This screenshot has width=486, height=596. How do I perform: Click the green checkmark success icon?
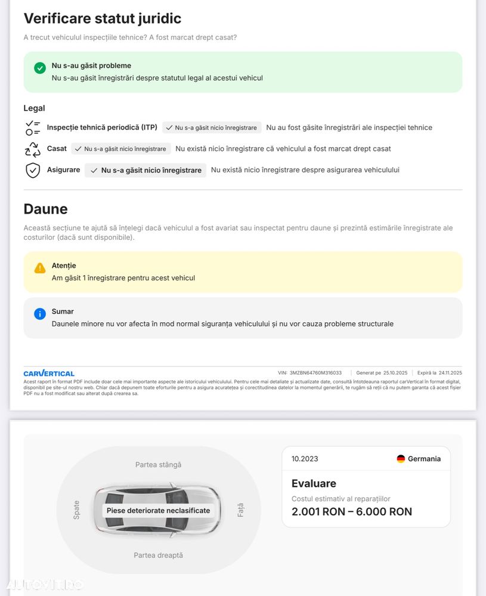click(40, 68)
